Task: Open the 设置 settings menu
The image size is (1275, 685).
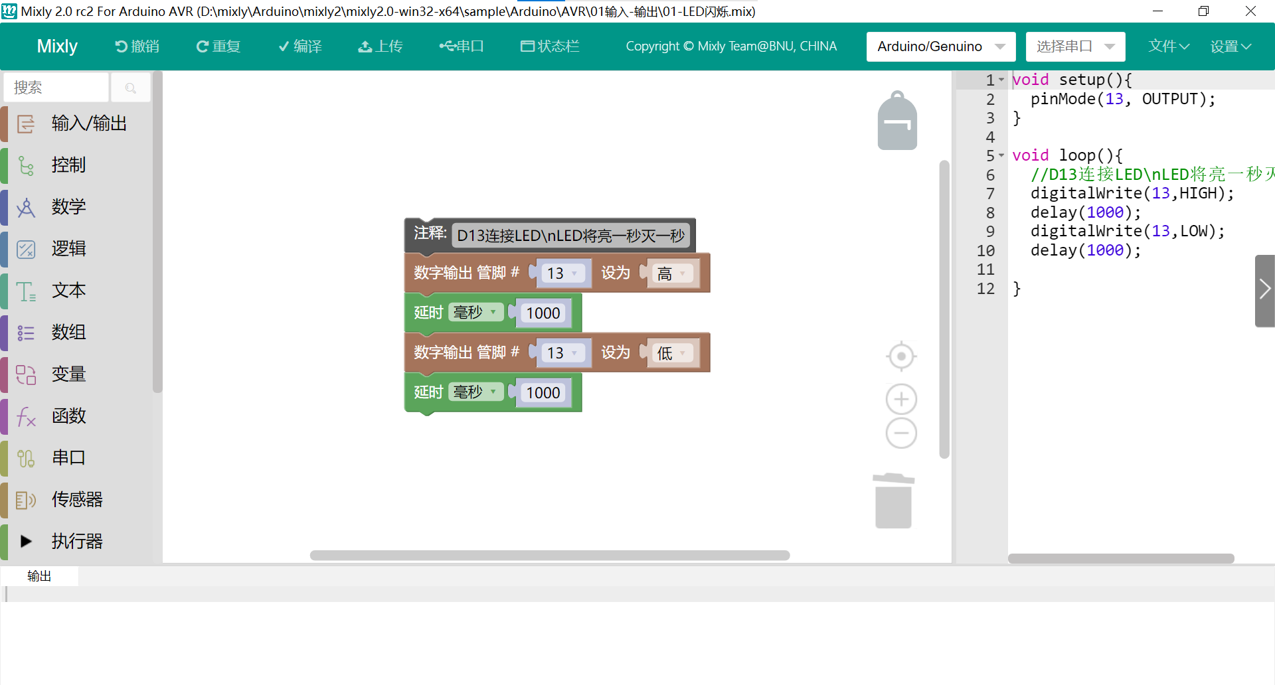Action: click(1230, 46)
